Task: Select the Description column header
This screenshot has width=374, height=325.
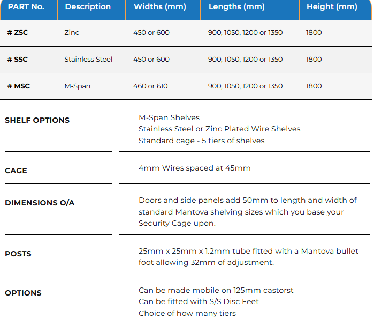Action: click(x=88, y=7)
